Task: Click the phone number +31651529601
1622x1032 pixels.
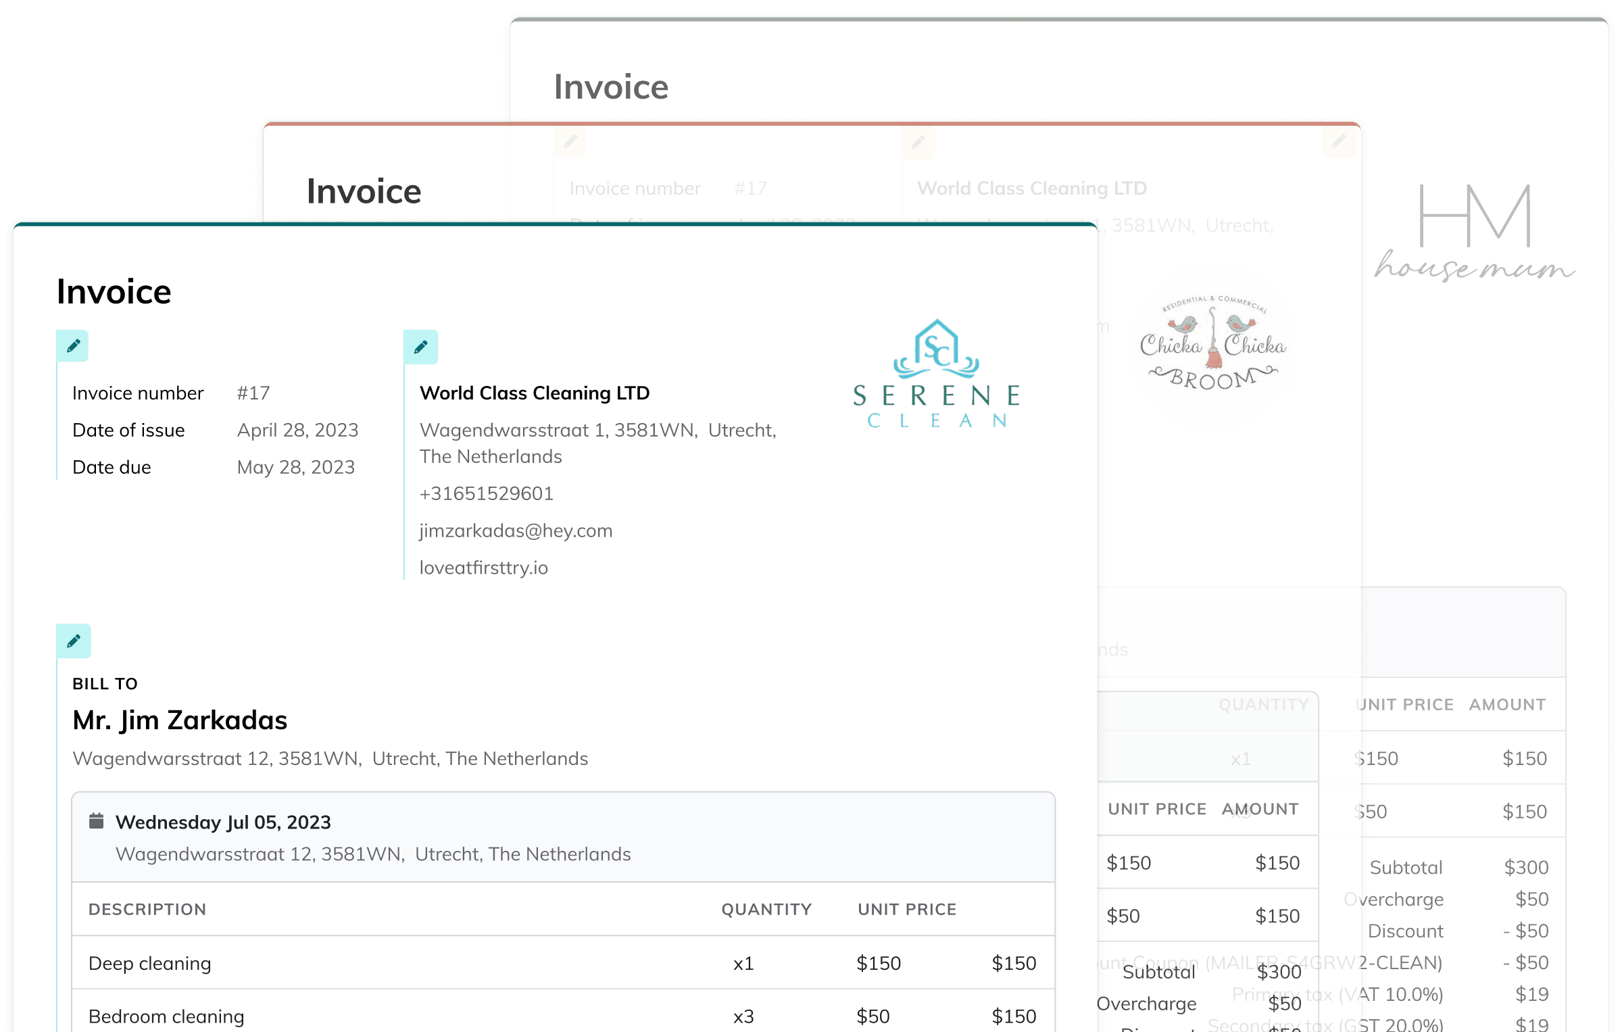Action: pyautogui.click(x=486, y=493)
